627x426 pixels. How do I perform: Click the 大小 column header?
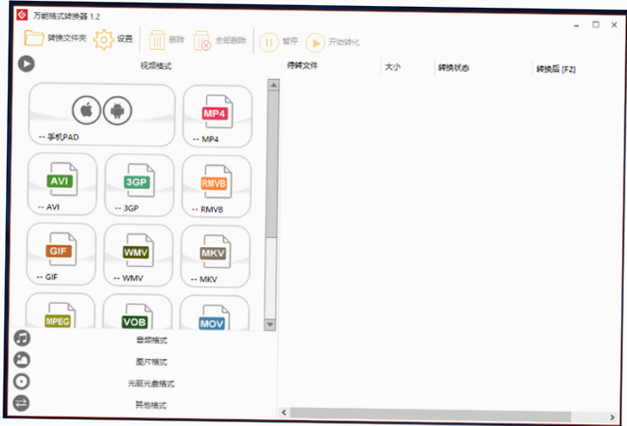393,67
